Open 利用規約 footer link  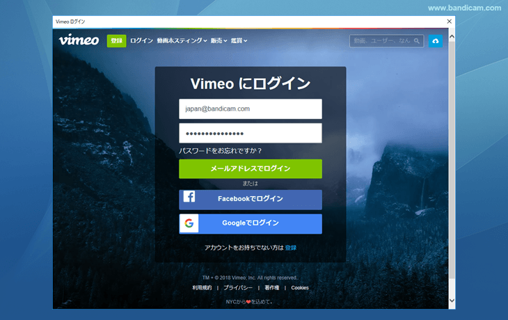pos(202,287)
